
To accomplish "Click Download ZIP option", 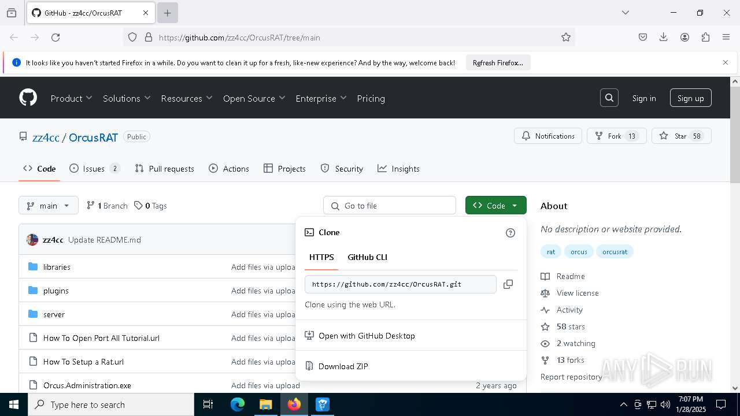I will pyautogui.click(x=343, y=366).
